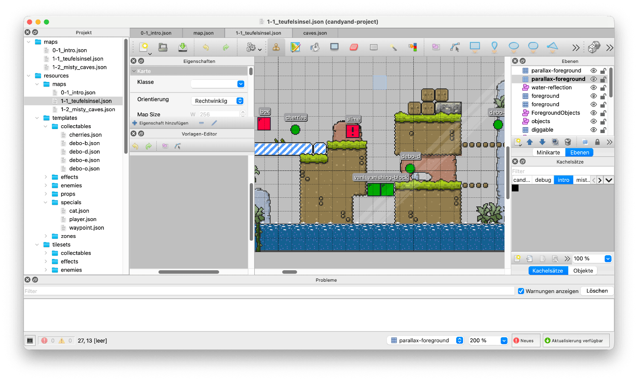Select the Rectangular Select tool

(x=374, y=47)
